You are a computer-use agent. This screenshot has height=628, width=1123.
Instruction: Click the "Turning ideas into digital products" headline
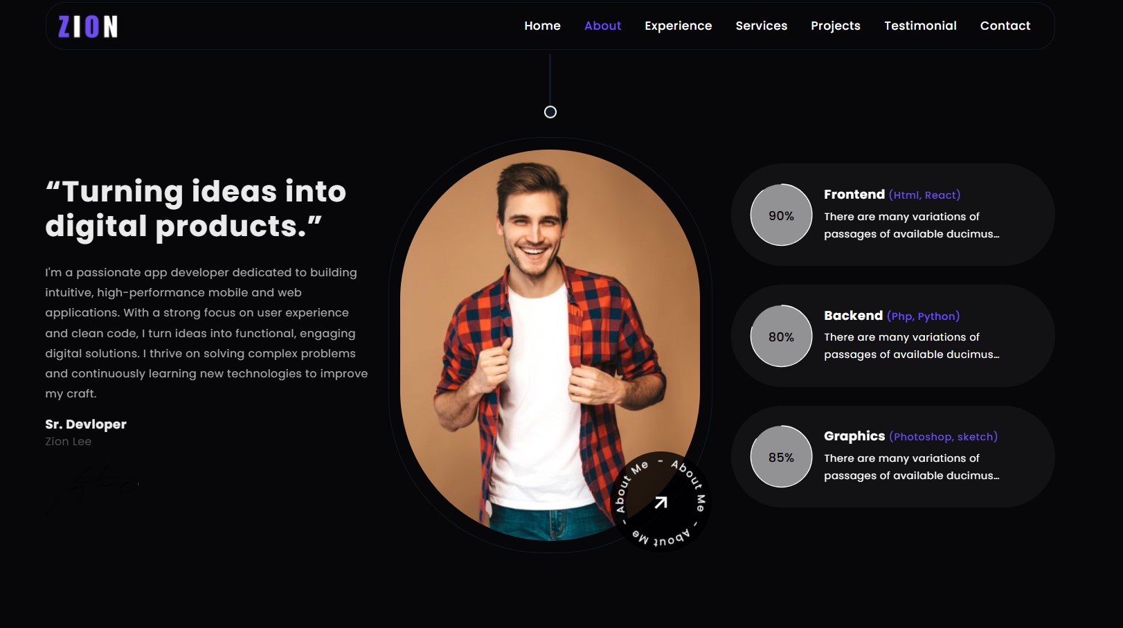(x=196, y=208)
